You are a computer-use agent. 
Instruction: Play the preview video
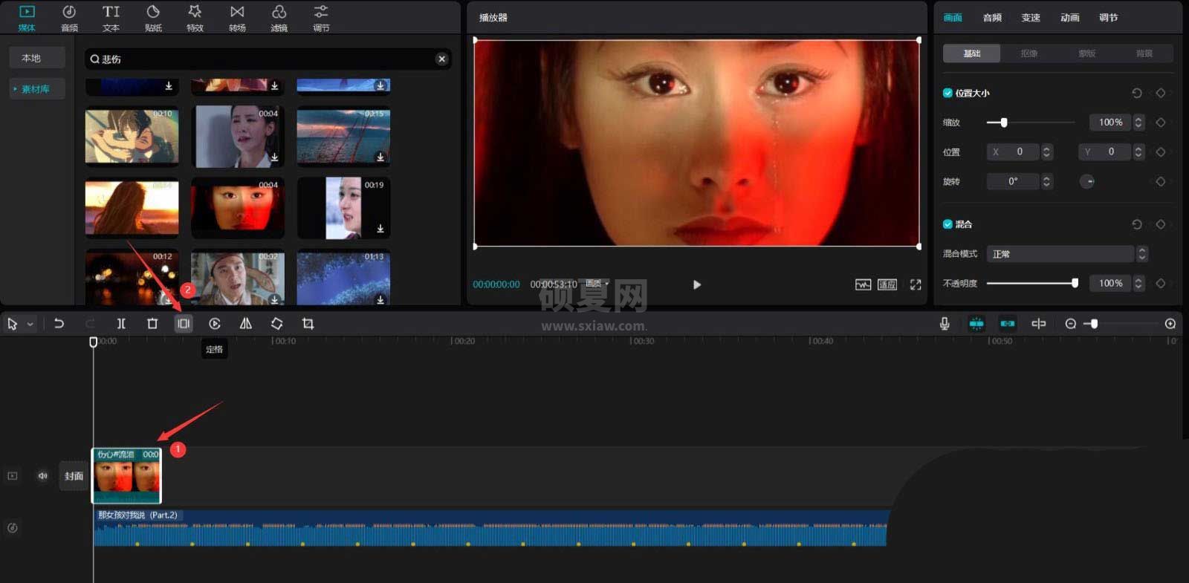pyautogui.click(x=696, y=284)
